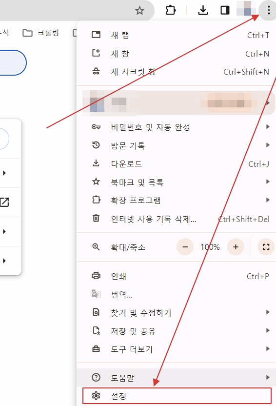
Task: Click the gear icon beside 설정
Action: pos(96,395)
